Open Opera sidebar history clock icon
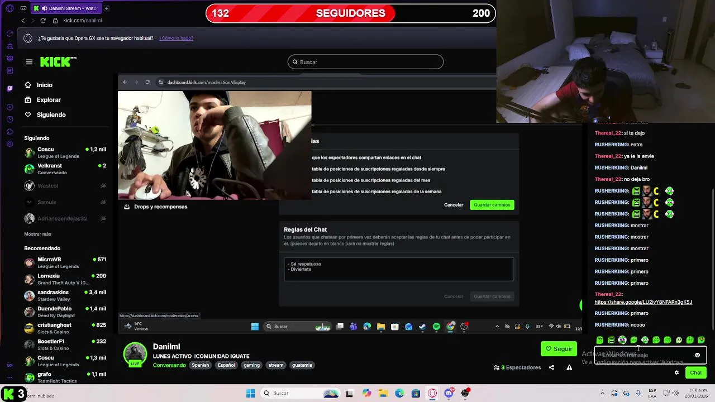Image resolution: width=715 pixels, height=402 pixels. (9, 119)
